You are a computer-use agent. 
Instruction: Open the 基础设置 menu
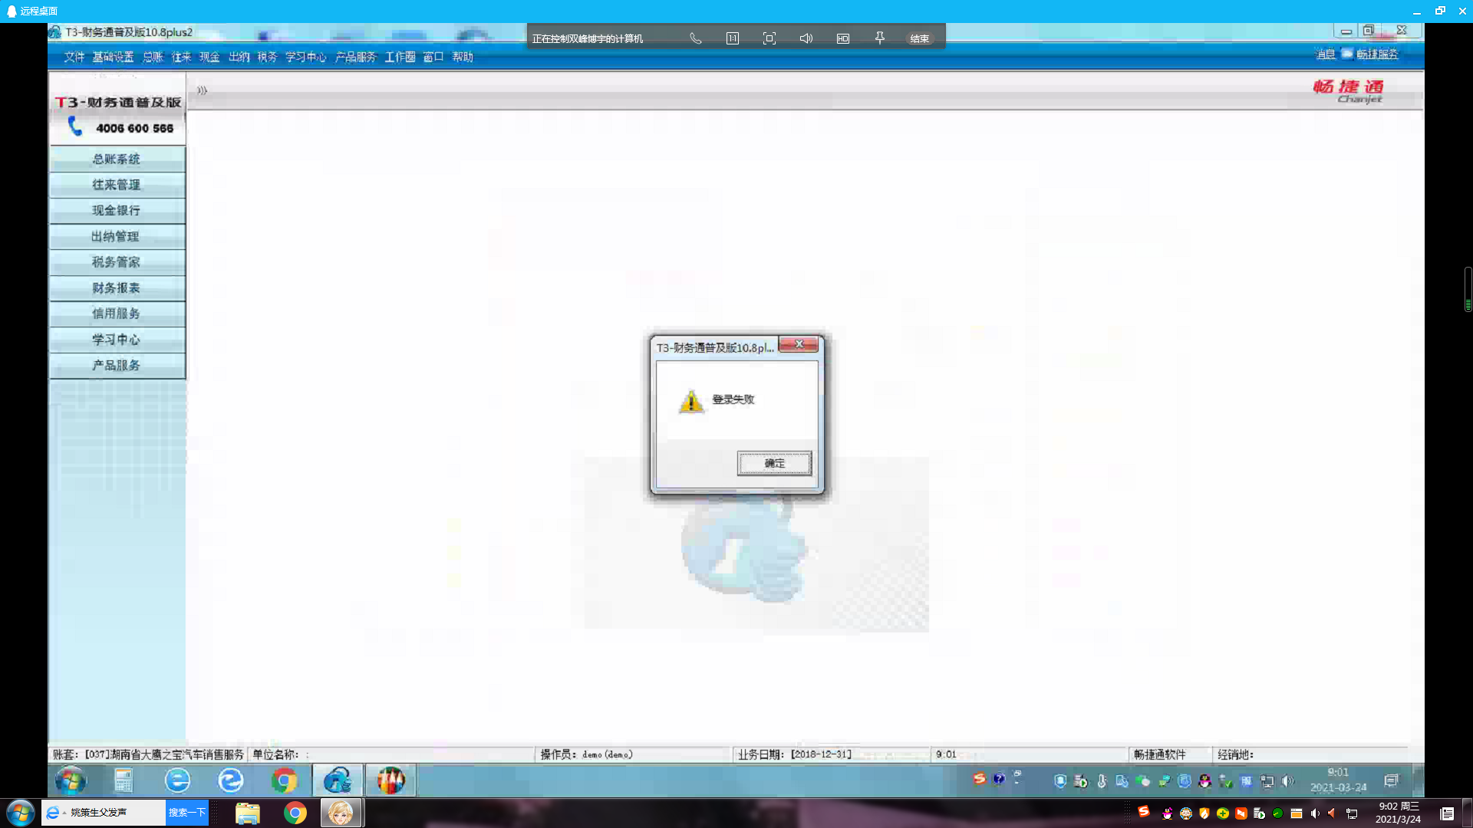[113, 57]
